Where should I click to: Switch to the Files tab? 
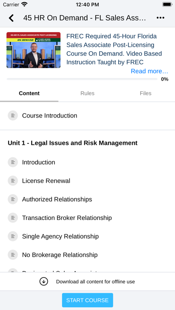(146, 94)
